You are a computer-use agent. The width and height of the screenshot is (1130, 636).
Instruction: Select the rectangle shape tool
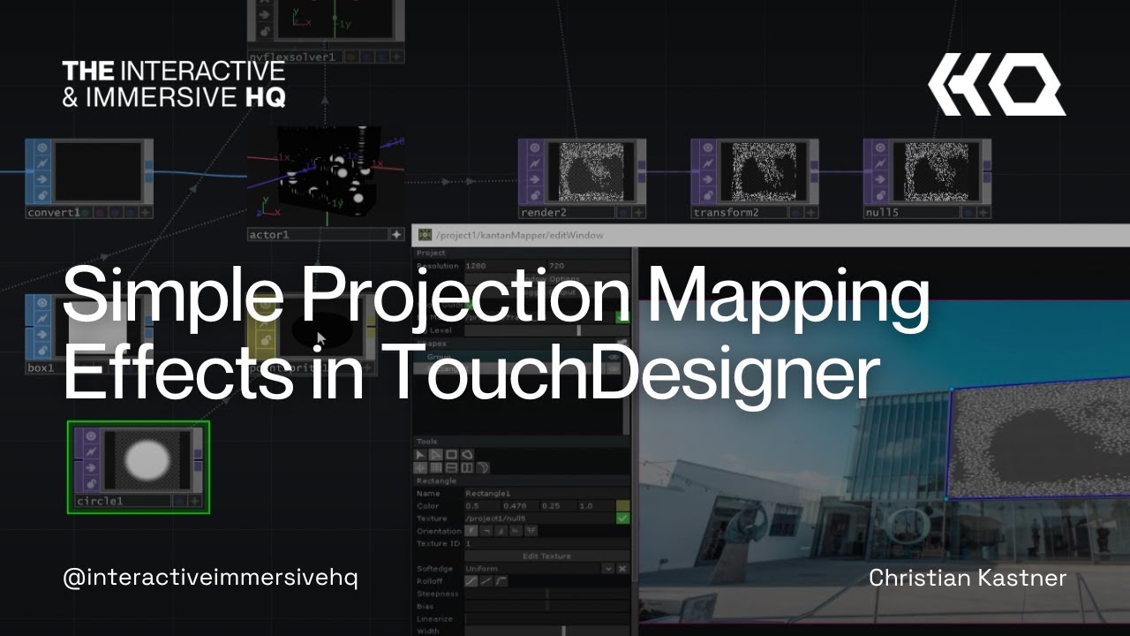[452, 455]
